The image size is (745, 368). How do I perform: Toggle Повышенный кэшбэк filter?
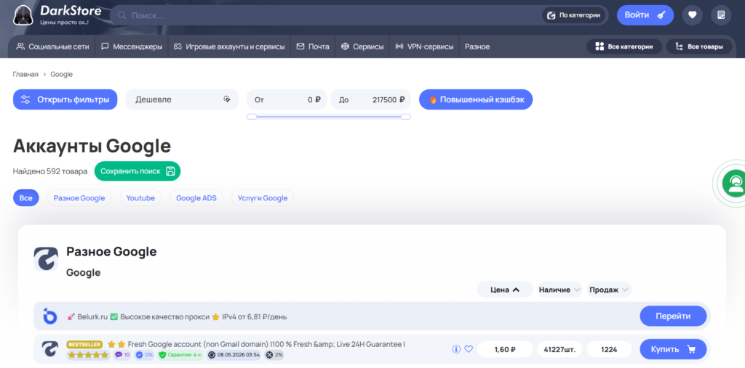pyautogui.click(x=476, y=99)
